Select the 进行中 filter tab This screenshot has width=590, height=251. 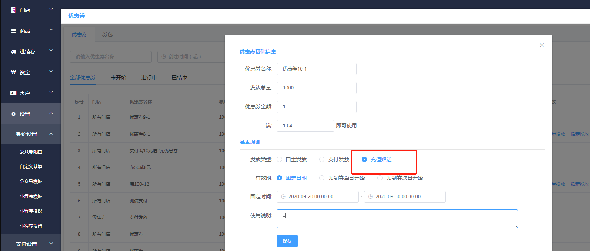tap(149, 78)
